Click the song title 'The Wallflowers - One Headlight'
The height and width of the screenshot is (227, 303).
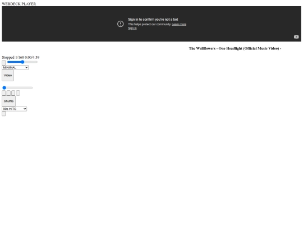235,48
